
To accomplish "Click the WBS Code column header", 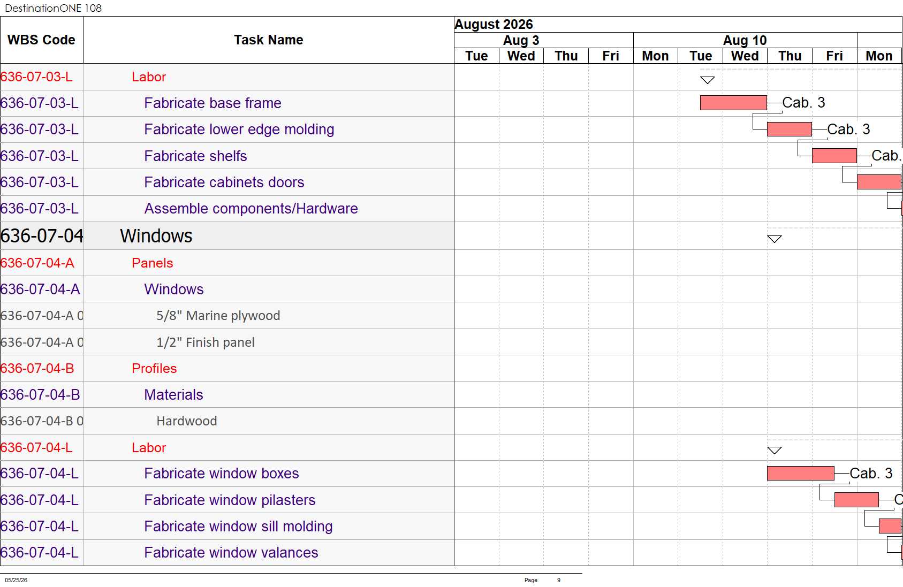I will click(42, 40).
